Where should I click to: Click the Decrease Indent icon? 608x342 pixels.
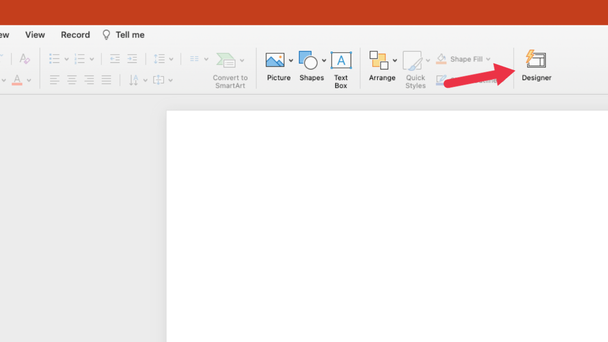pyautogui.click(x=115, y=59)
